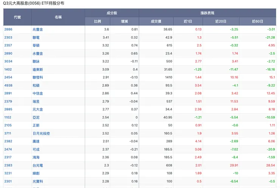Open stock code link 2379
The height and width of the screenshot is (188, 280).
[8, 102]
